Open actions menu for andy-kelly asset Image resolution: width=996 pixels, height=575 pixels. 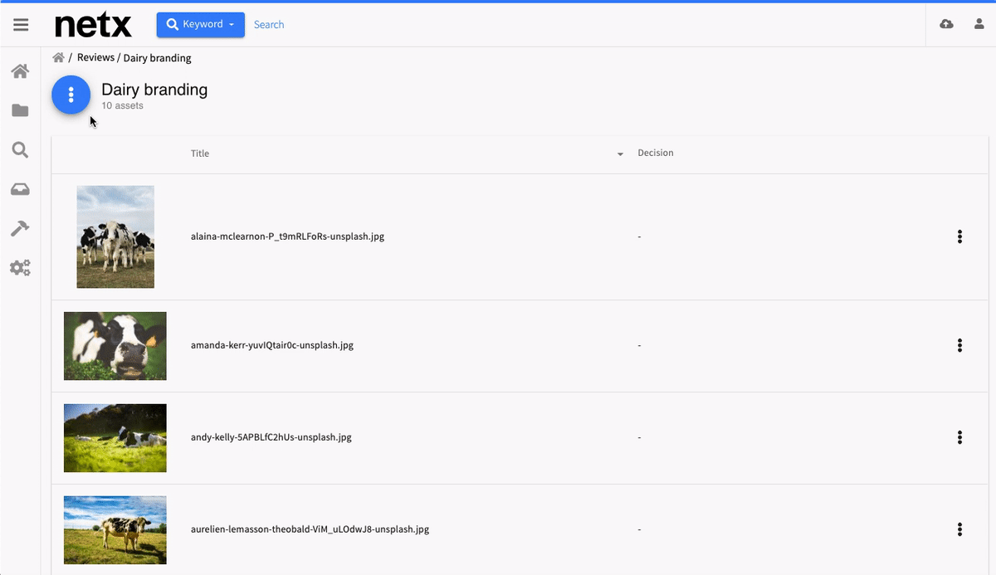point(959,437)
